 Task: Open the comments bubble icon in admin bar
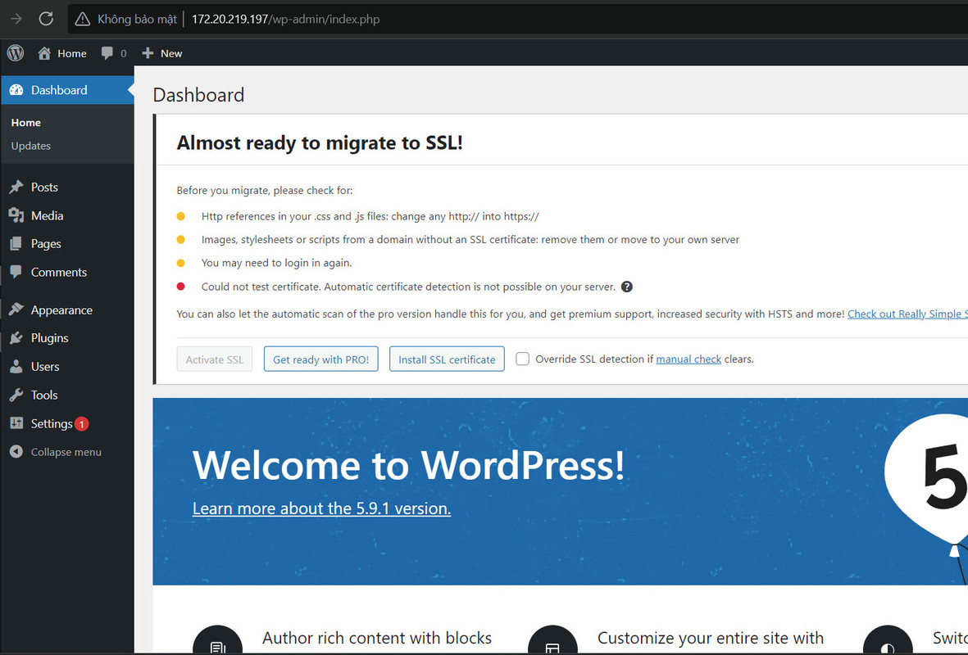pyautogui.click(x=107, y=53)
